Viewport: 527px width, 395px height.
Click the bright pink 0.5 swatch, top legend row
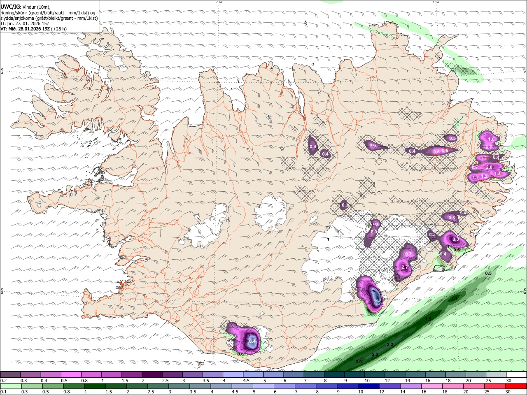[71, 374]
